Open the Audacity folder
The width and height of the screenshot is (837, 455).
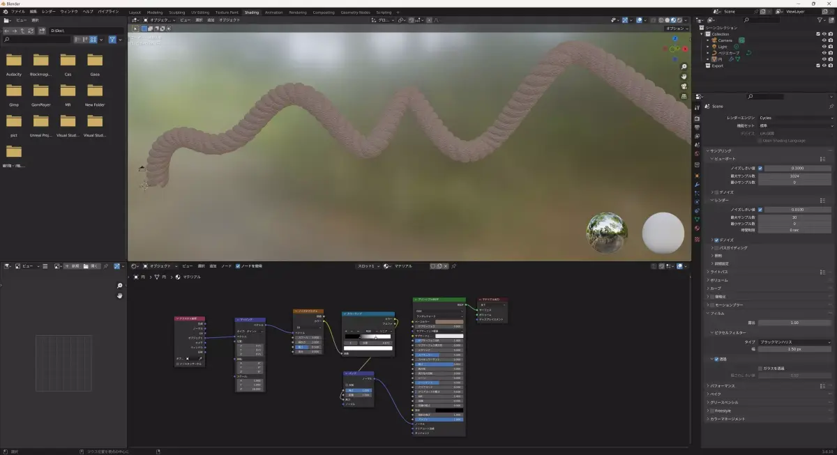pos(14,64)
